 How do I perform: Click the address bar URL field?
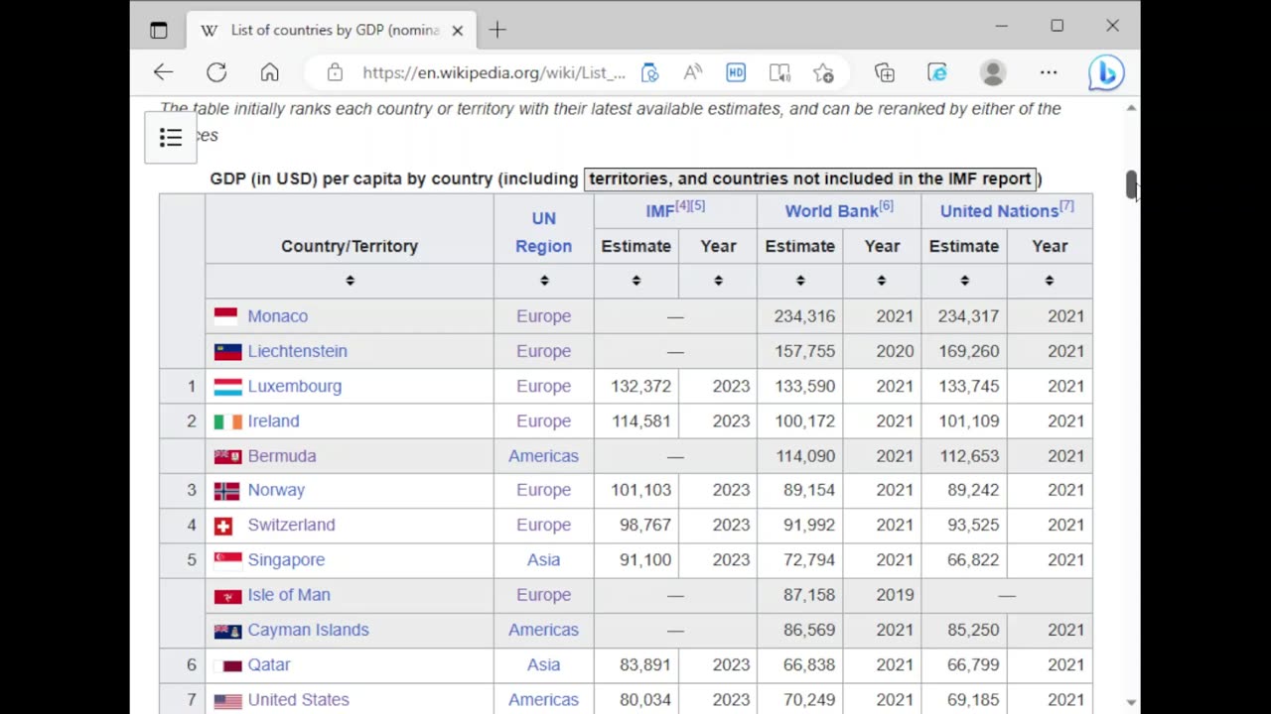(494, 72)
